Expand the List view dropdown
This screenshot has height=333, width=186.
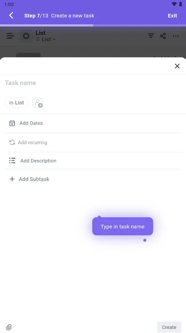tap(46, 39)
